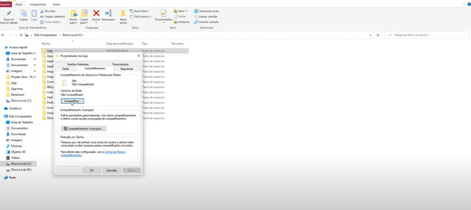Image resolution: width=471 pixels, height=210 pixels.
Task: Select Disco Local (D:) in navigation pane
Action: pyautogui.click(x=21, y=170)
